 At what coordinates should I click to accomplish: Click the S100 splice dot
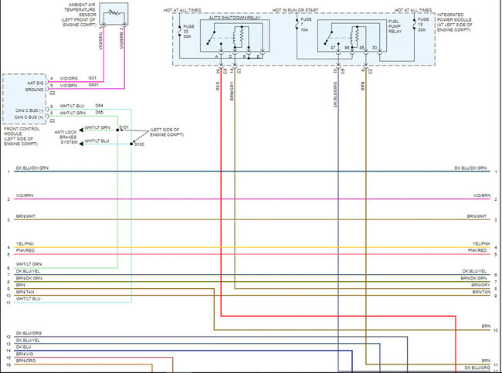tap(131, 144)
